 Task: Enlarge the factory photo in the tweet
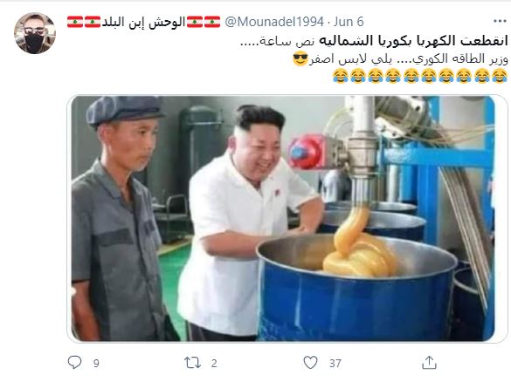coord(283,219)
